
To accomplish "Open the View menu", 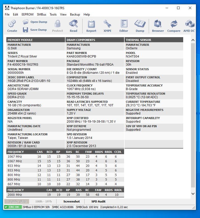I will click(63, 14).
